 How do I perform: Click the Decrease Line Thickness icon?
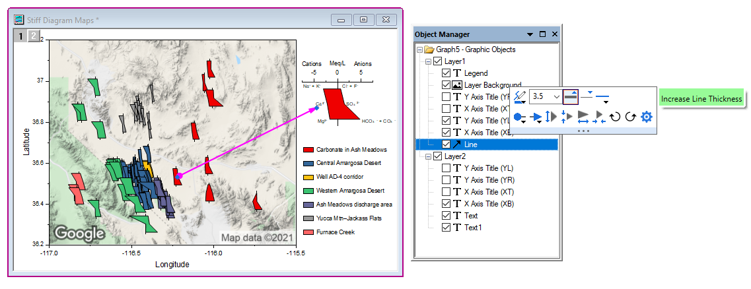tap(587, 96)
